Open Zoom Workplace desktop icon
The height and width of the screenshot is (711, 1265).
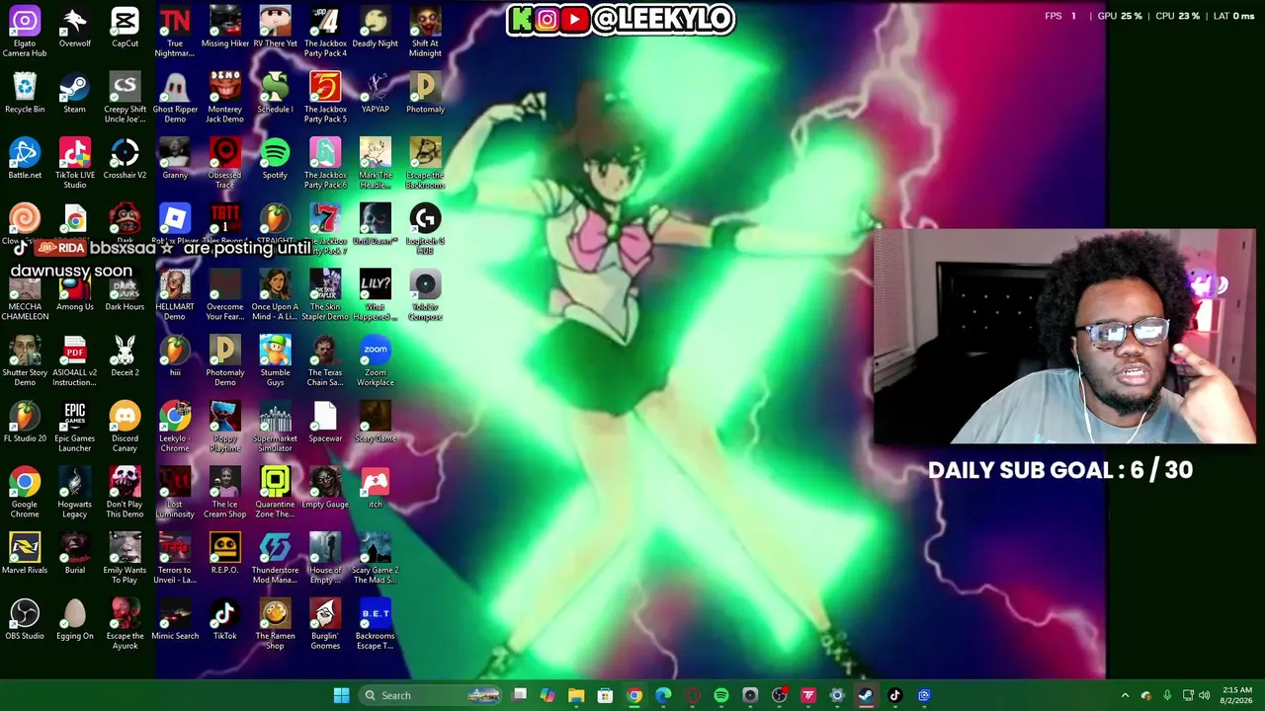click(x=376, y=361)
